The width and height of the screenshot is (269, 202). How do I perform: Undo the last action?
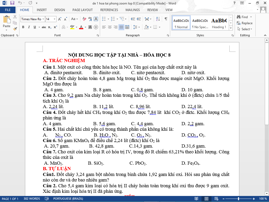[20, 3]
